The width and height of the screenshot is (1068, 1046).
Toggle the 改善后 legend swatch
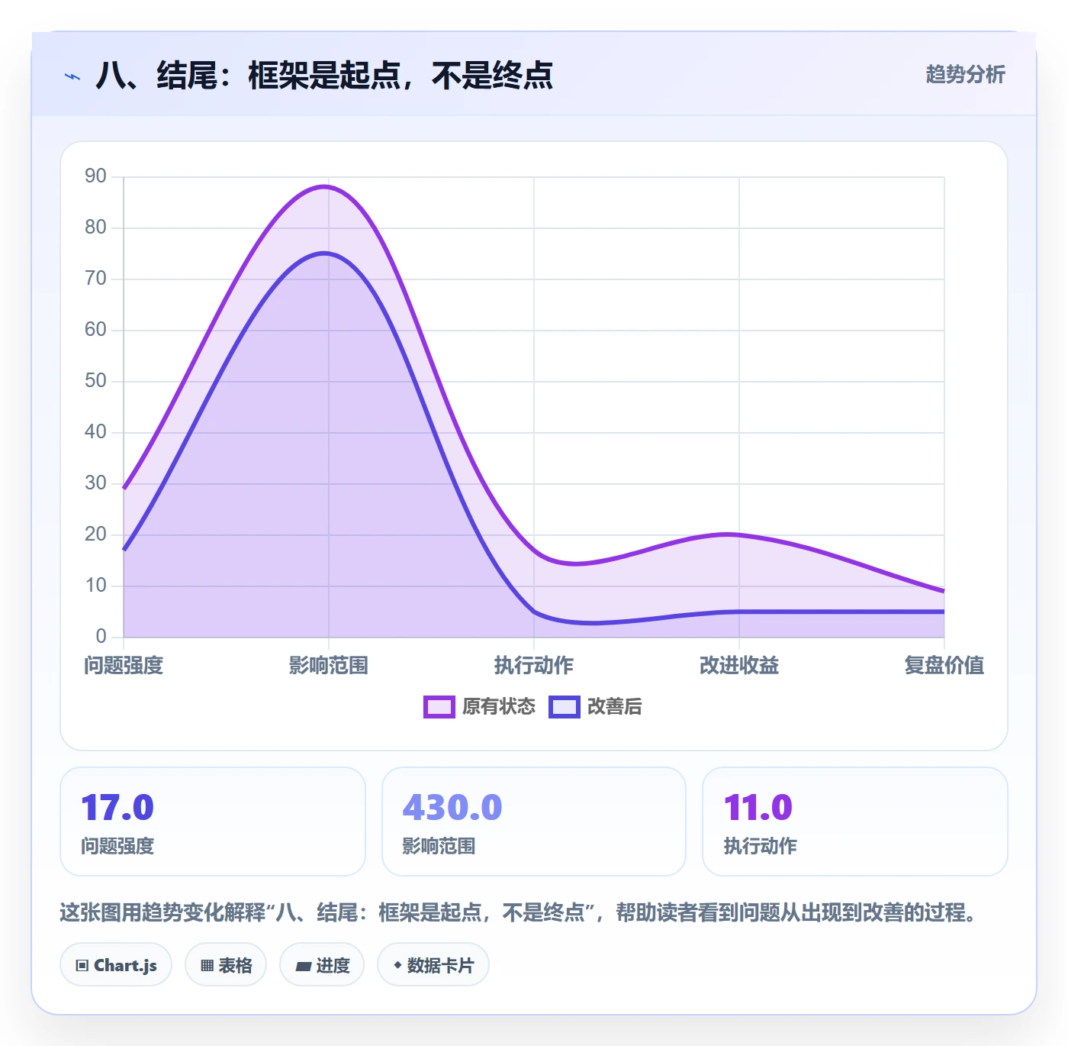point(565,707)
